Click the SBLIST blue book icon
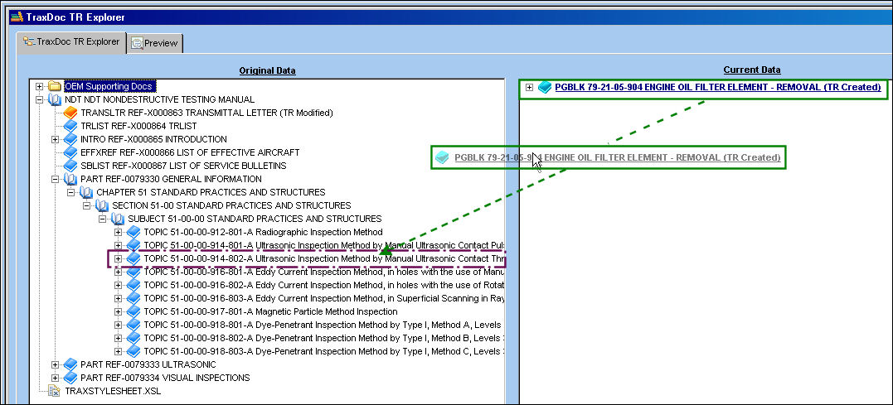Viewport: 893px width, 405px height. click(x=70, y=166)
